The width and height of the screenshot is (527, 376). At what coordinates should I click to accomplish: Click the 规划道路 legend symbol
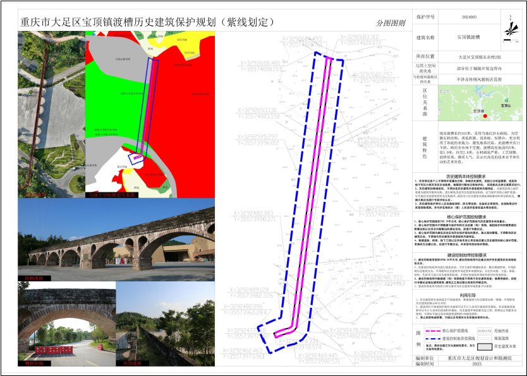pos(485,338)
